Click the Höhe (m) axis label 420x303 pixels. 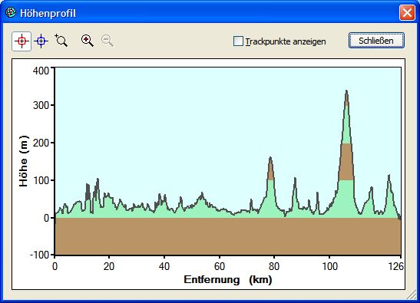(x=24, y=161)
